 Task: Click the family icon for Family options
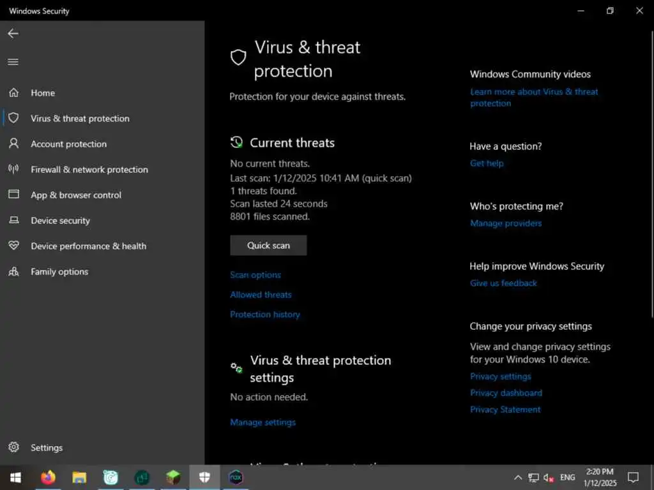tap(14, 271)
